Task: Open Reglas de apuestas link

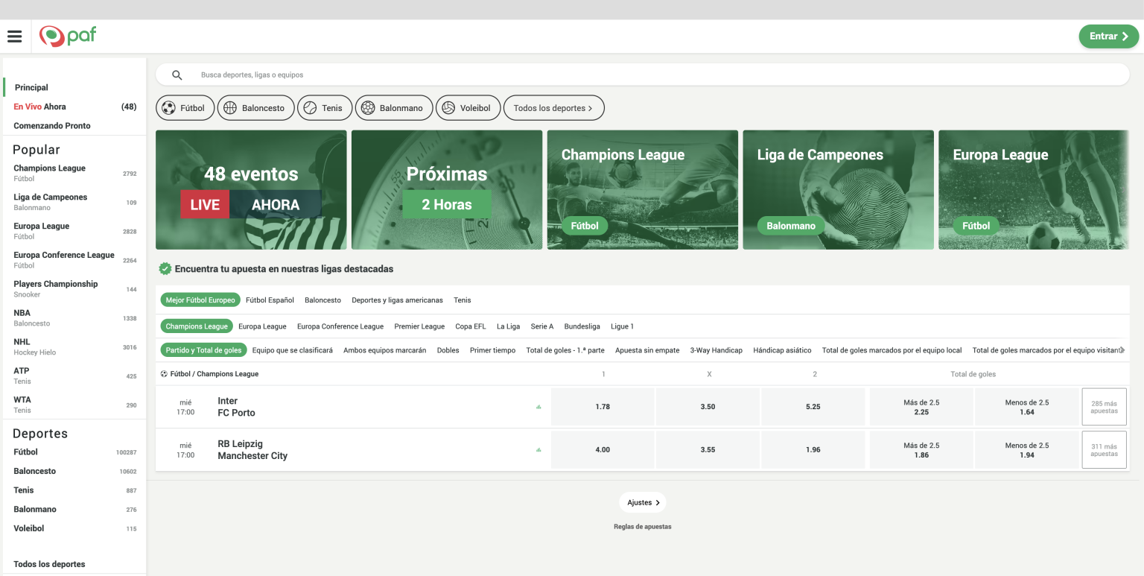Action: 643,527
